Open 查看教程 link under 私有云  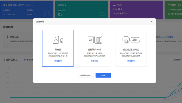[x=58, y=61]
